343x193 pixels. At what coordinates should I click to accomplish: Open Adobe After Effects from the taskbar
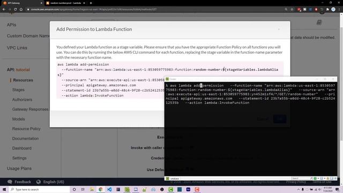[188, 189]
